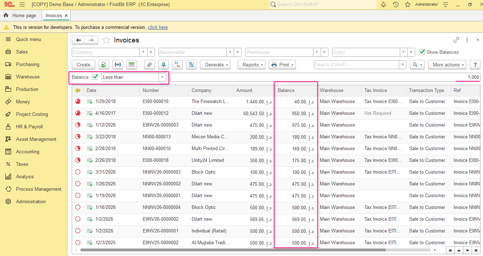483x256 pixels.
Task: Open the Reports dropdown menu
Action: (x=252, y=65)
